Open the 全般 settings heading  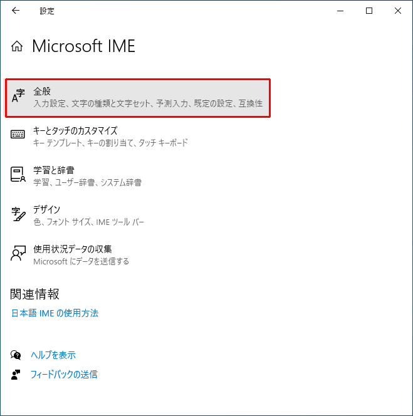42,91
